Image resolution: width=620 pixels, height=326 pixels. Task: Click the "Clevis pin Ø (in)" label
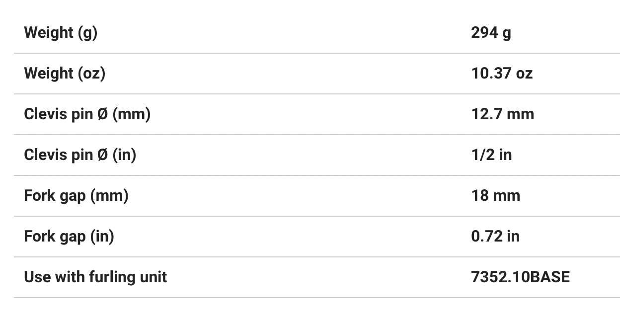point(80,155)
